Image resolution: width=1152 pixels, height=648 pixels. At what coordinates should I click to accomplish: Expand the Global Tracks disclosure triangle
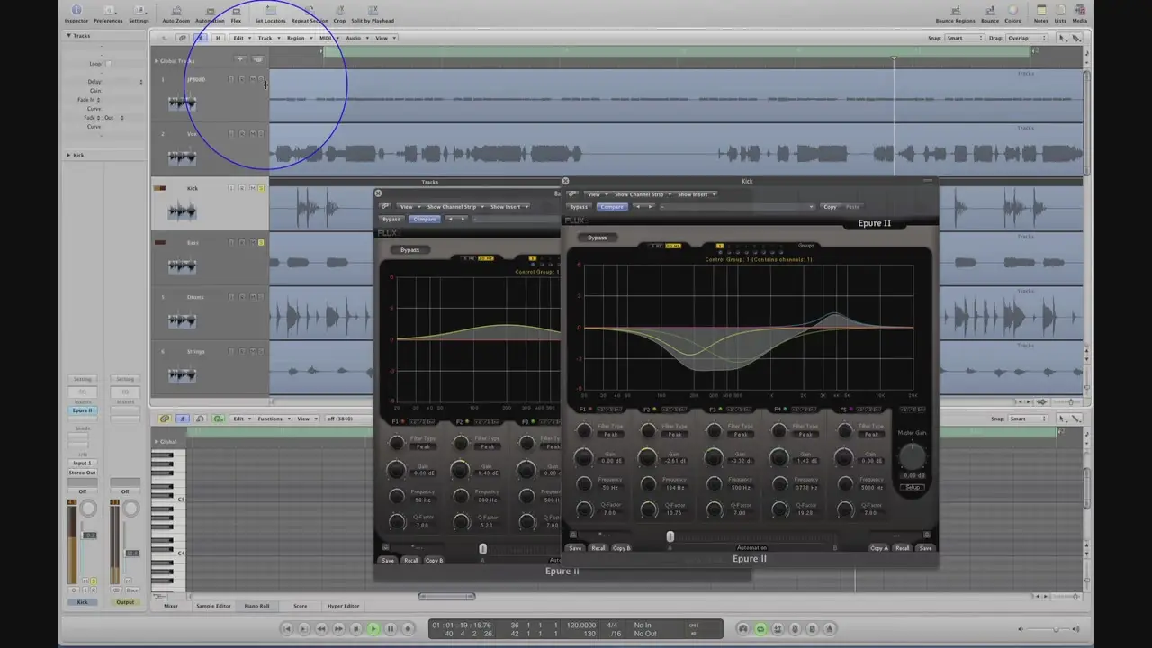157,61
